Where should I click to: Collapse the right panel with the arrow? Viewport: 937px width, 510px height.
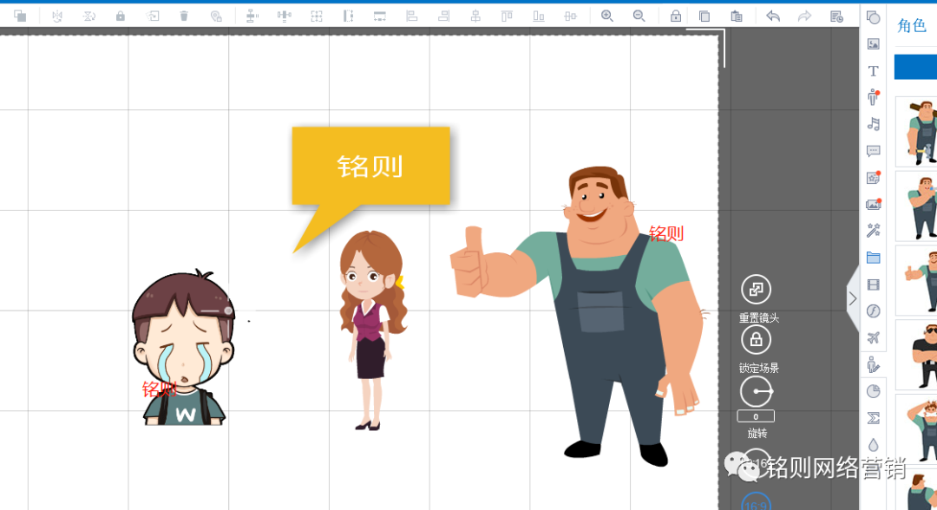pos(853,298)
